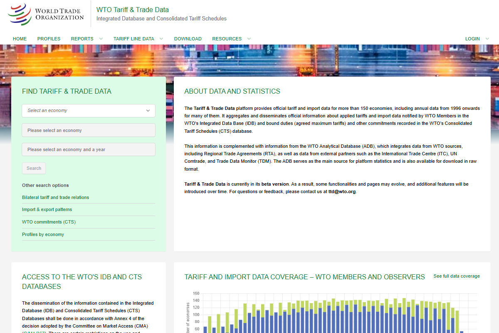Open Bilateral tariff and trade relations link
Screen dimensions: 499x333
(x=55, y=197)
